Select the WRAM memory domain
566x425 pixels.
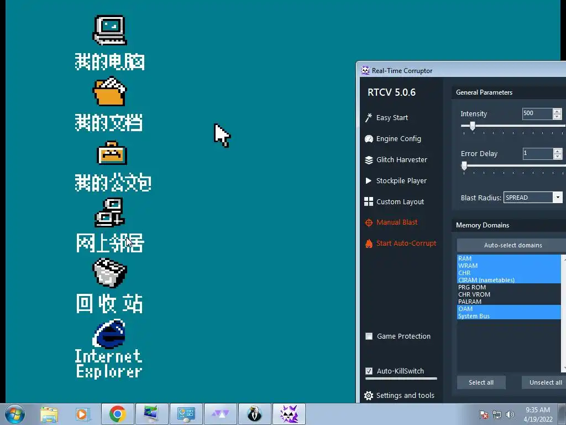click(x=509, y=266)
